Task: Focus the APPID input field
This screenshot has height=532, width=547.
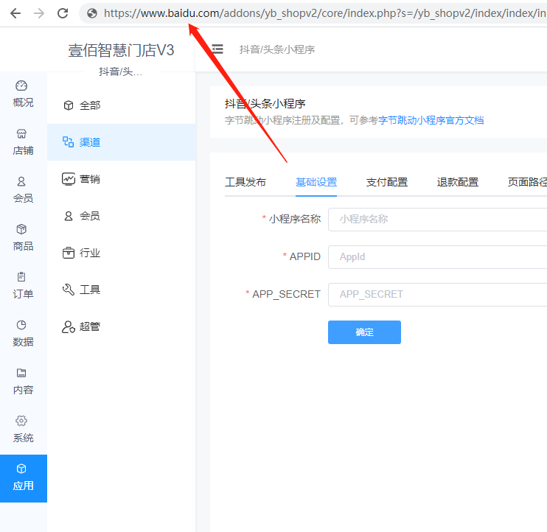Action: click(x=437, y=257)
